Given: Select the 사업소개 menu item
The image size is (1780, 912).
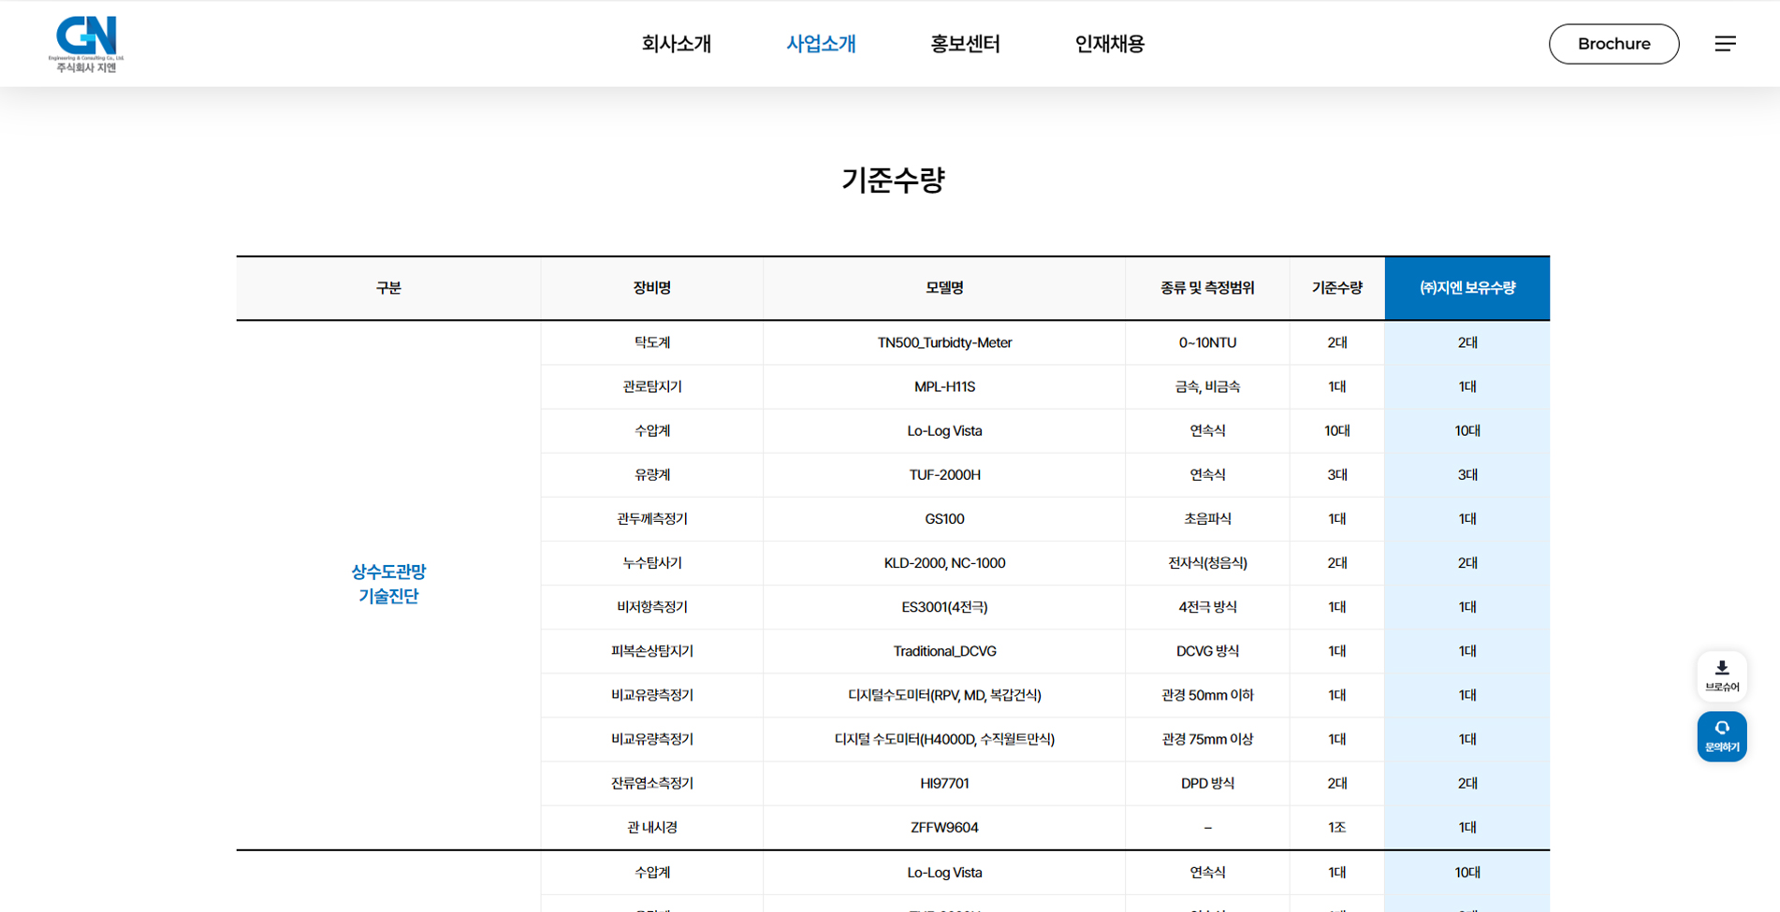Looking at the screenshot, I should 821,44.
